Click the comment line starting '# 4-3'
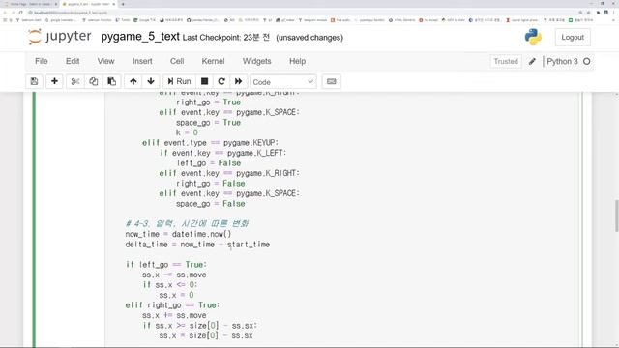The image size is (619, 348). pyautogui.click(x=187, y=223)
